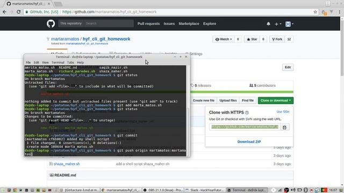Click the Terminal window vertical scrollbar
The image size is (344, 193).
pyautogui.click(x=188, y=111)
